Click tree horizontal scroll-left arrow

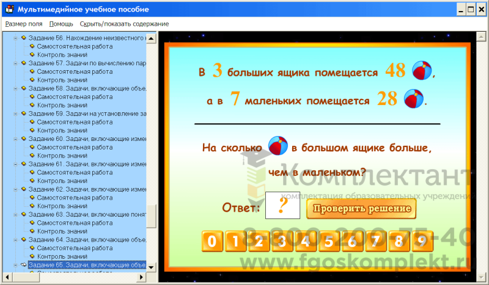(7, 277)
